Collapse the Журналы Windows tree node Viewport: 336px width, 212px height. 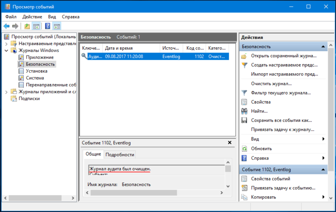click(x=6, y=51)
